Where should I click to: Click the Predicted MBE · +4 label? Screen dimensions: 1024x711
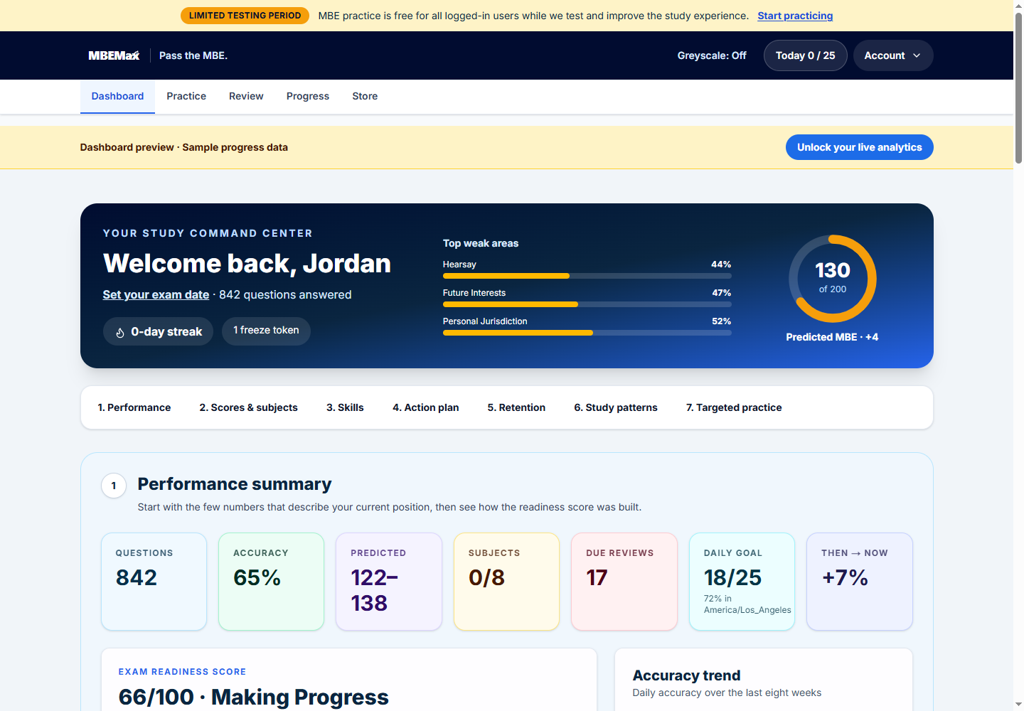point(832,337)
